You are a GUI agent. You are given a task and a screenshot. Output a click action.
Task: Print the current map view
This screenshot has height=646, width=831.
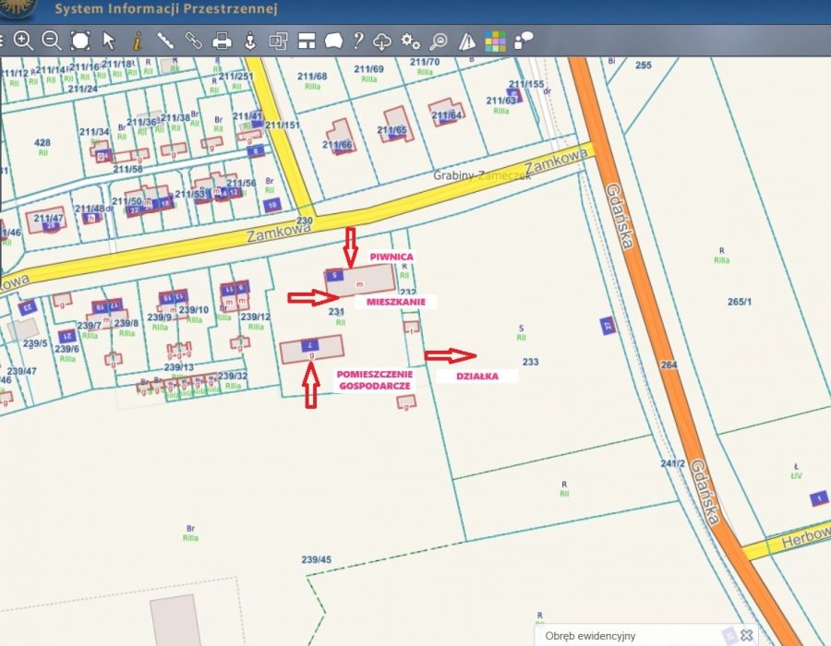pos(222,40)
